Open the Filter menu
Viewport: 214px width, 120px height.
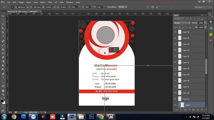pos(50,2)
